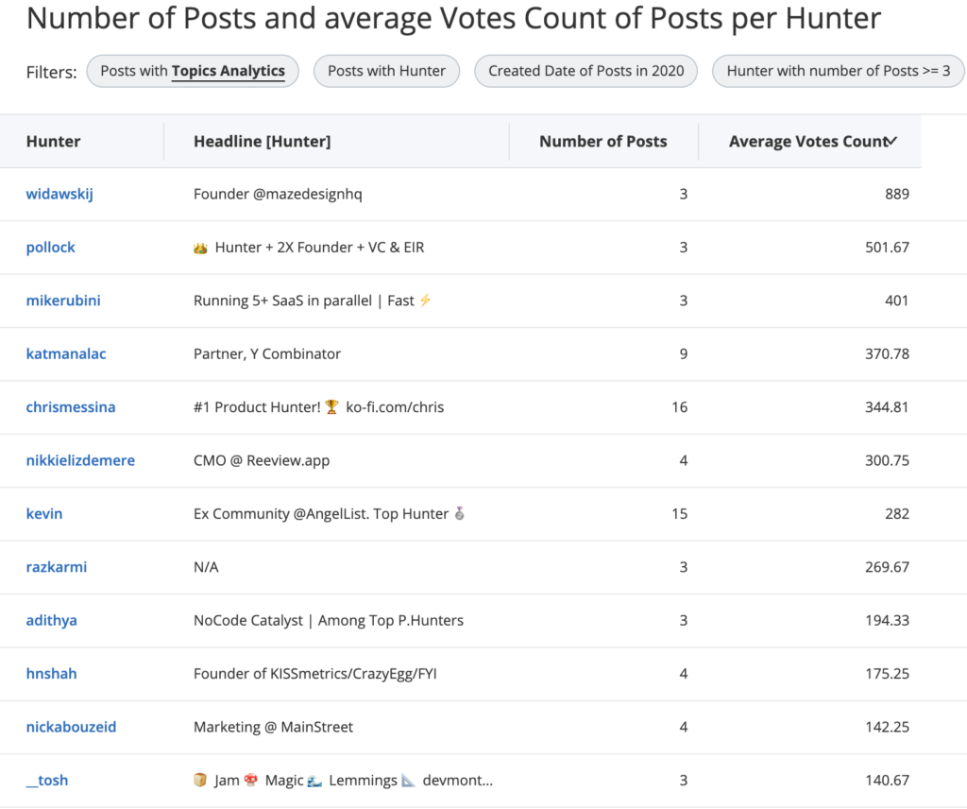Viewport: 967px width, 809px height.
Task: Select the hnshah hunter link
Action: tap(51, 673)
